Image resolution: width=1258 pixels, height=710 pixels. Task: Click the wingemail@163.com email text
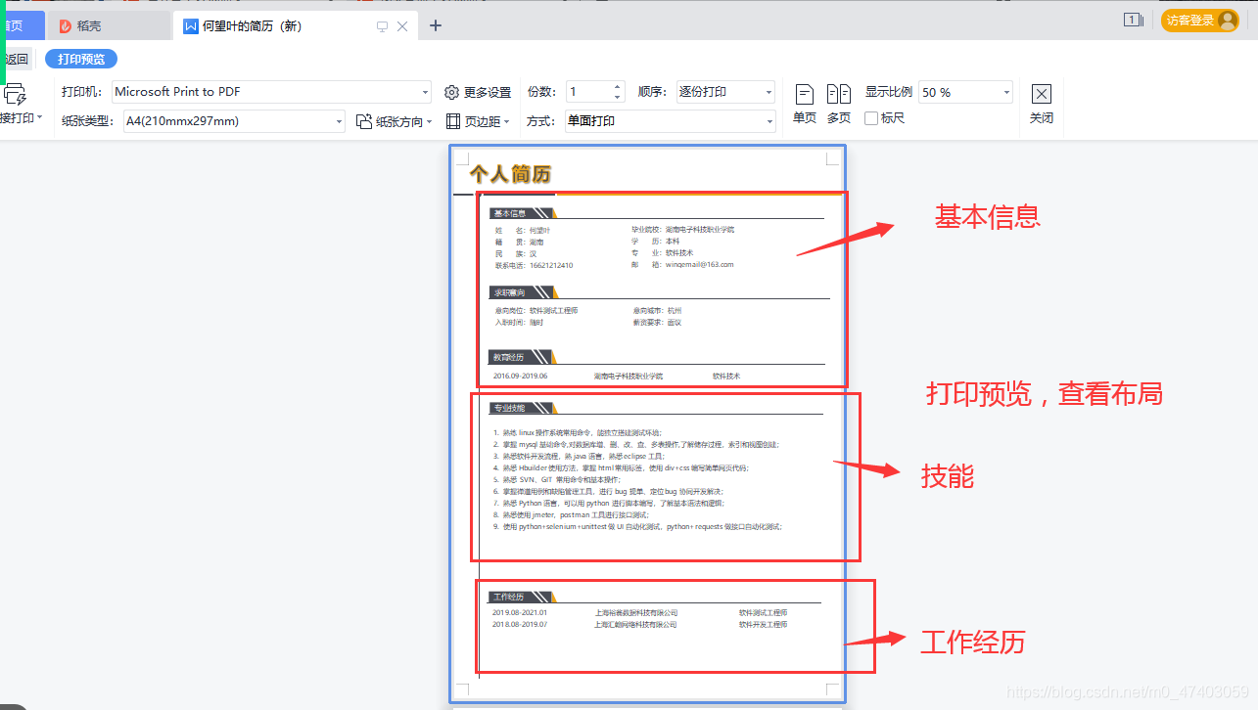699,265
